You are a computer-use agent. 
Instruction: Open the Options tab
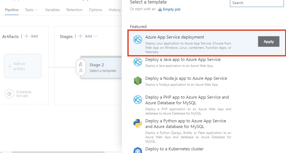tap(96, 10)
